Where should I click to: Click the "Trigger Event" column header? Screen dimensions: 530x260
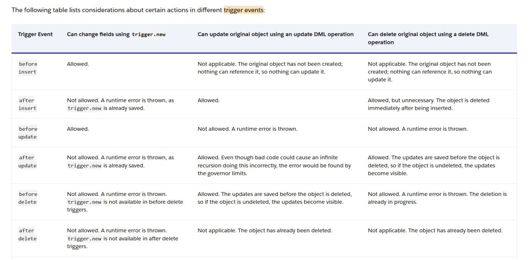coord(35,34)
